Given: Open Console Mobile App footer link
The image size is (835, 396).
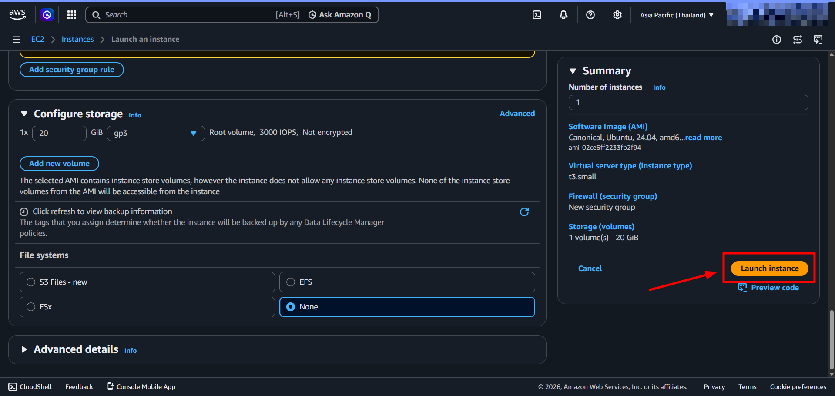Looking at the screenshot, I should 141,387.
